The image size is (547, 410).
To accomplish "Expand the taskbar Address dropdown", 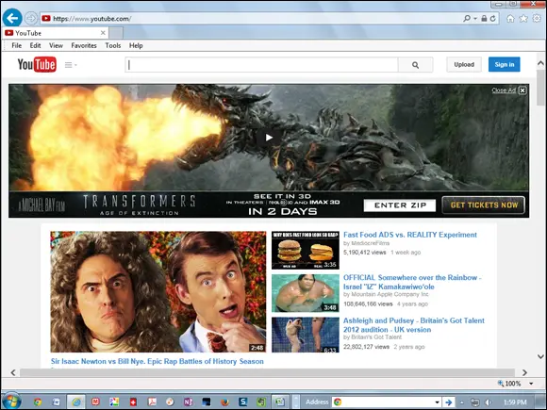I will click(437, 402).
